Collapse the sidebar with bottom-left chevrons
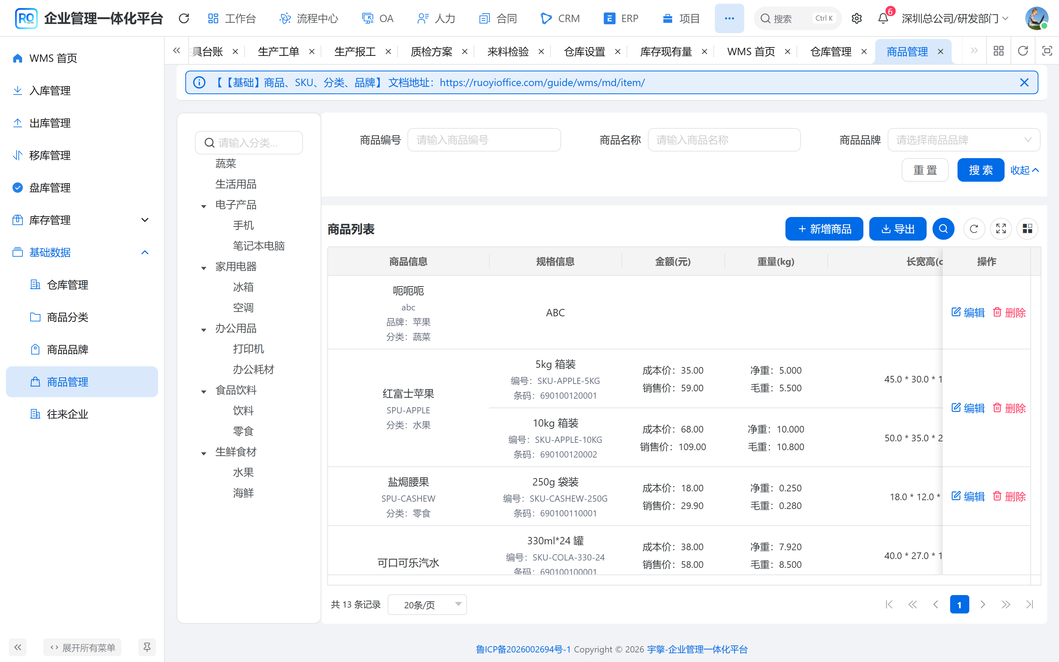Viewport: 1059px width, 662px height. click(x=18, y=647)
